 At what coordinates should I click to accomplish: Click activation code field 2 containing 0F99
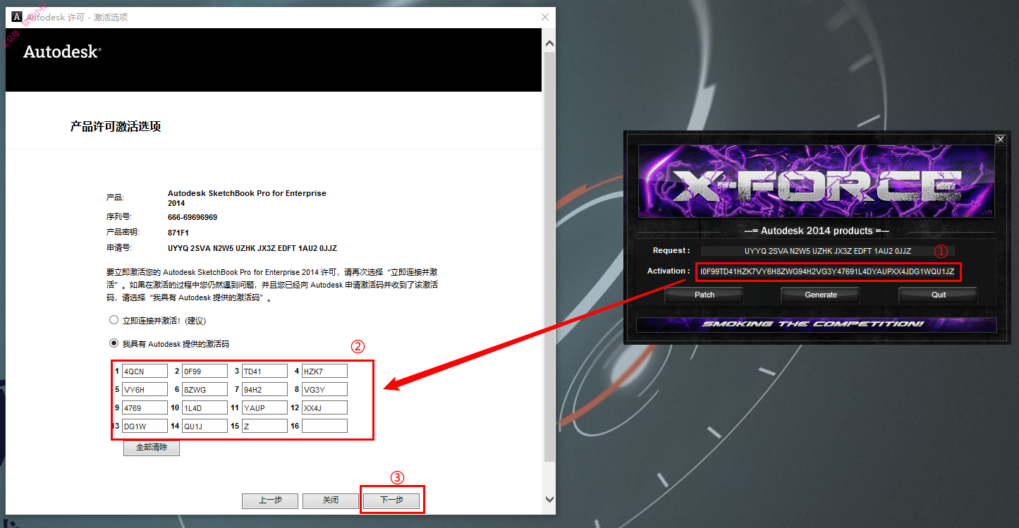coord(205,371)
